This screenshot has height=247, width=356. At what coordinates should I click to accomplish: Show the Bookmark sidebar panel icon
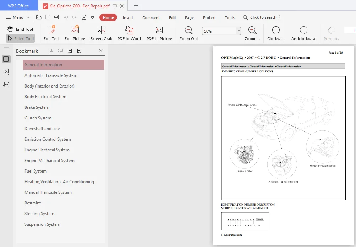point(6,59)
